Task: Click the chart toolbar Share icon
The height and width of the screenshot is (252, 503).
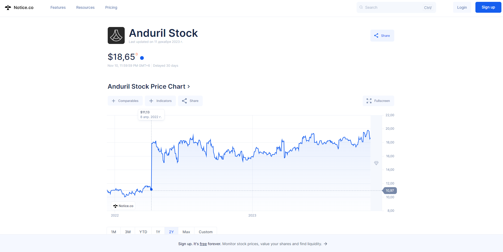Action: tap(184, 101)
